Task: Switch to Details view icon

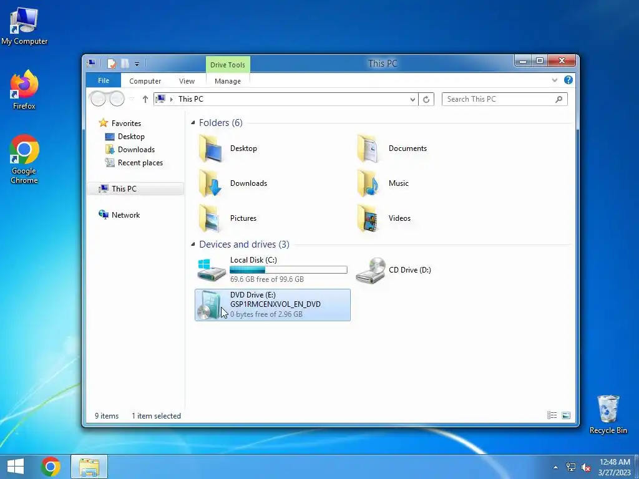Action: point(552,415)
